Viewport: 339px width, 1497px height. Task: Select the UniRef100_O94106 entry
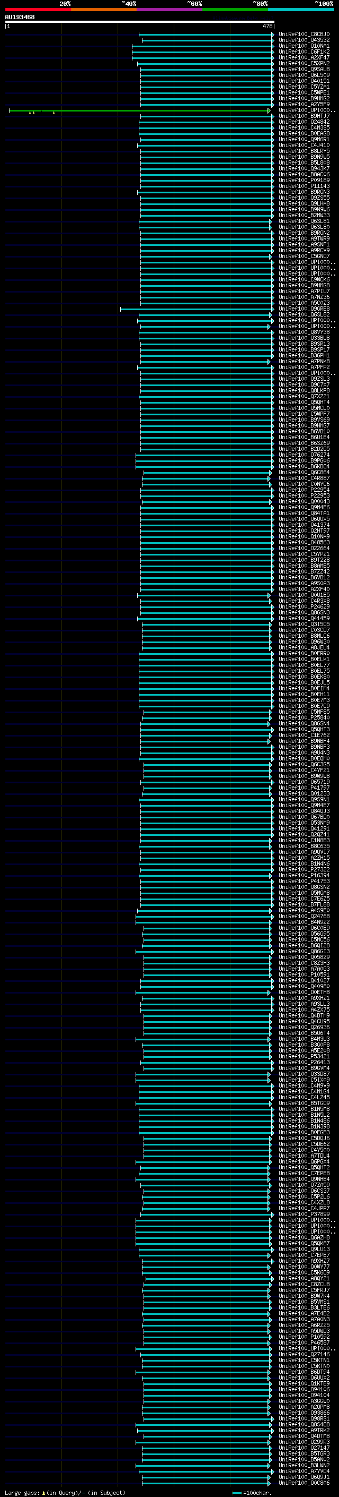click(304, 1389)
